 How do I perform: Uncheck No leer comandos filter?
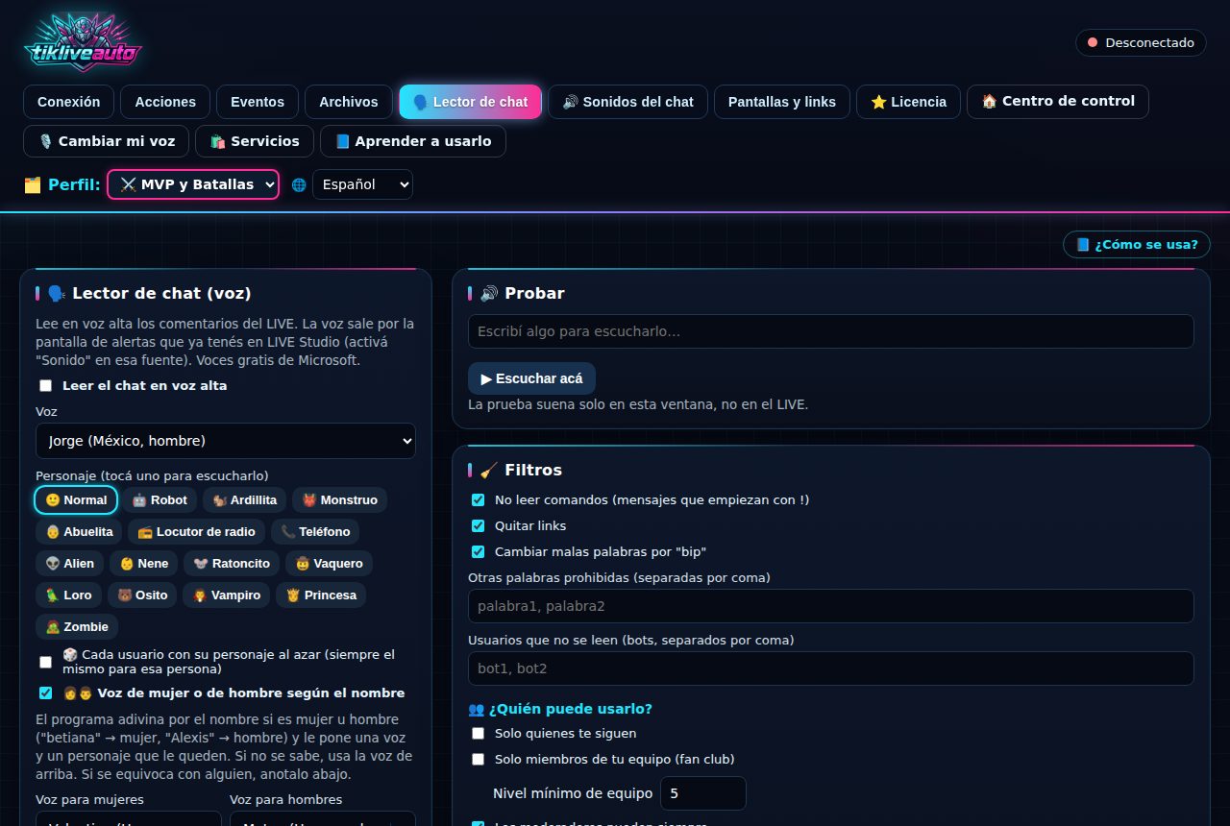tap(478, 499)
